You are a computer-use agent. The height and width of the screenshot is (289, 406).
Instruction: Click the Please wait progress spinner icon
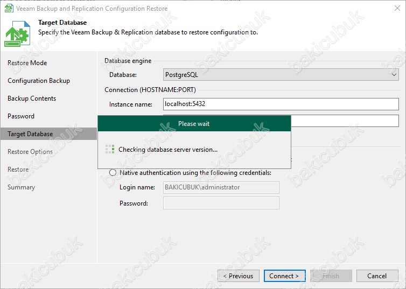[110, 149]
